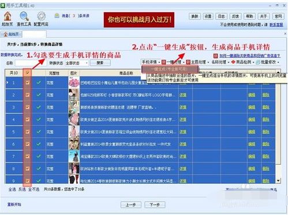The image size is (288, 215).
Task: Click the 删除 link in row 3
Action: (x=266, y=108)
